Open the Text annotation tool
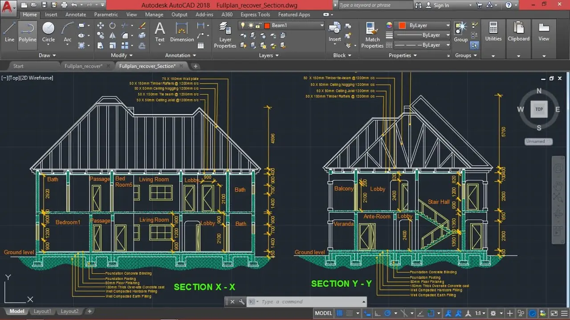This screenshot has height=320, width=570. tap(160, 32)
